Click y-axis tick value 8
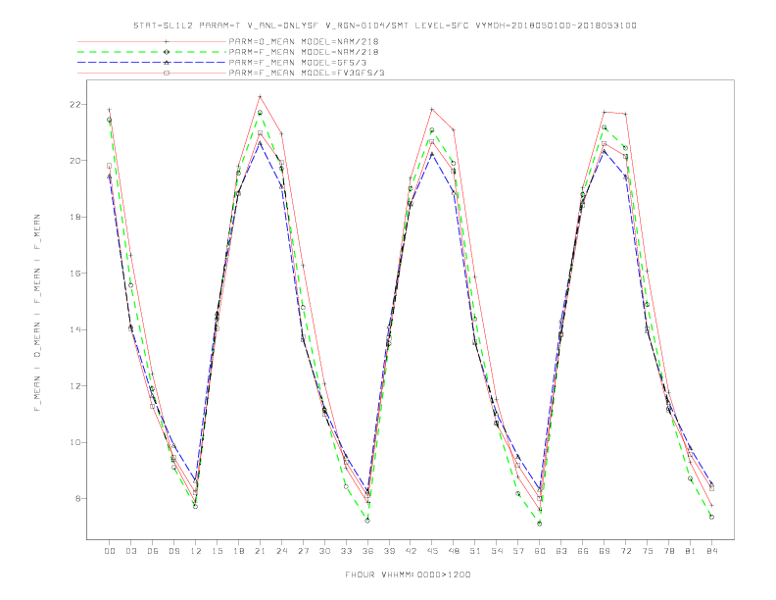 (x=78, y=498)
